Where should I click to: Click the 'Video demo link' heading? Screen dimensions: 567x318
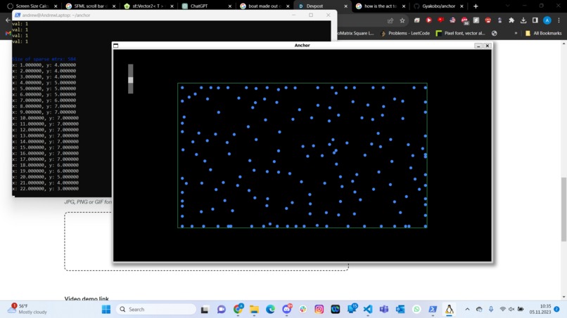(x=87, y=298)
